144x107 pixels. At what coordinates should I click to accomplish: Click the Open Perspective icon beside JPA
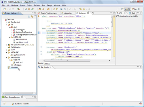(122, 9)
